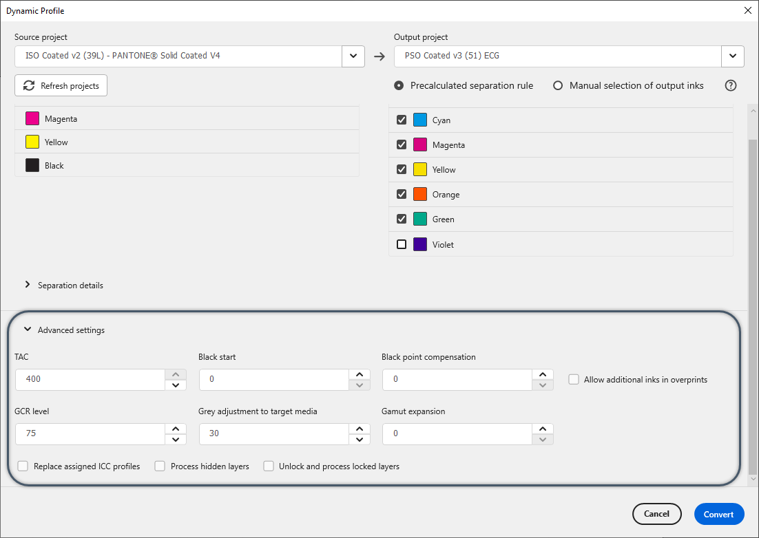This screenshot has height=538, width=759.
Task: Click the Cancel button
Action: click(x=656, y=514)
